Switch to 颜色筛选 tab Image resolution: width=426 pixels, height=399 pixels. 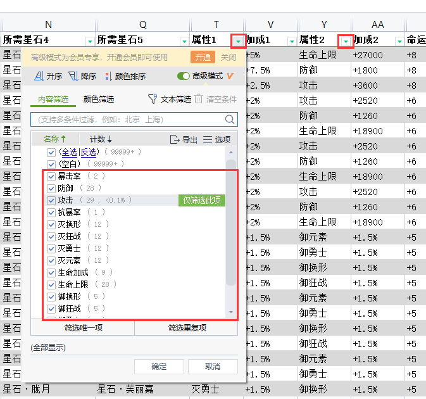tap(99, 99)
